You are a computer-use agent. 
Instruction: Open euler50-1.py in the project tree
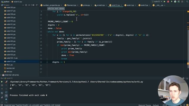(12, 58)
